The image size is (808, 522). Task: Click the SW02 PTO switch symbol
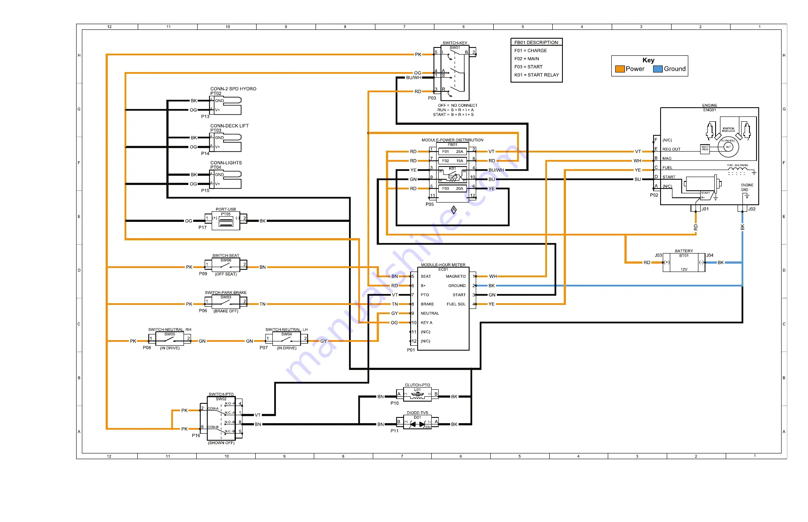pyautogui.click(x=221, y=418)
